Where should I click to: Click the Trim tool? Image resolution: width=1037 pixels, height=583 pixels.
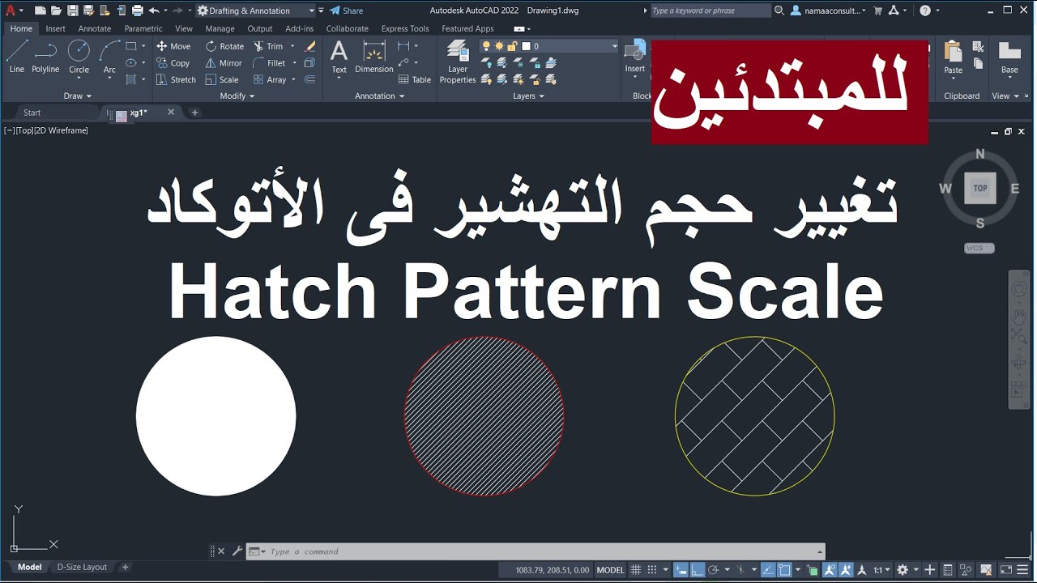point(268,46)
